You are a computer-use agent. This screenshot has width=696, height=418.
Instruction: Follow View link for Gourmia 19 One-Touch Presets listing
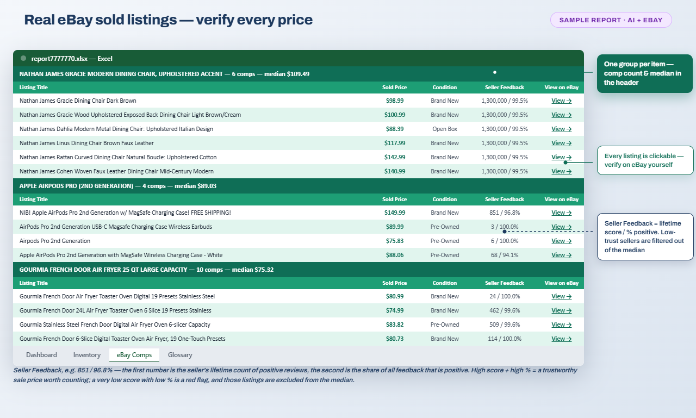coord(562,339)
